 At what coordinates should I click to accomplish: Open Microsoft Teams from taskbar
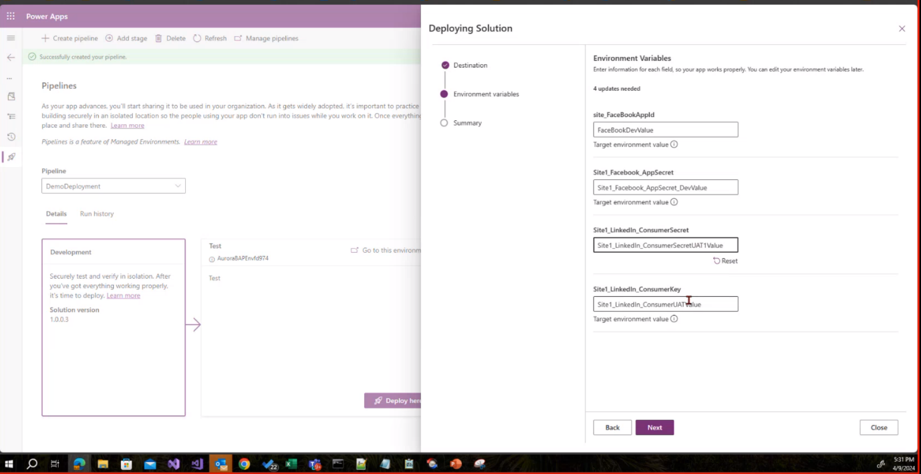pos(315,464)
